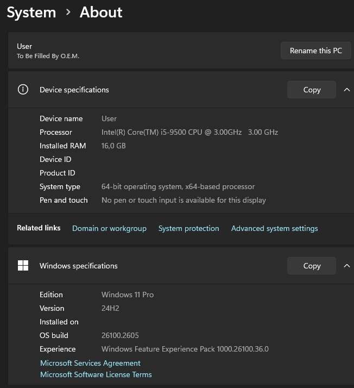Select the 16,0 GB RAM value

tap(113, 146)
